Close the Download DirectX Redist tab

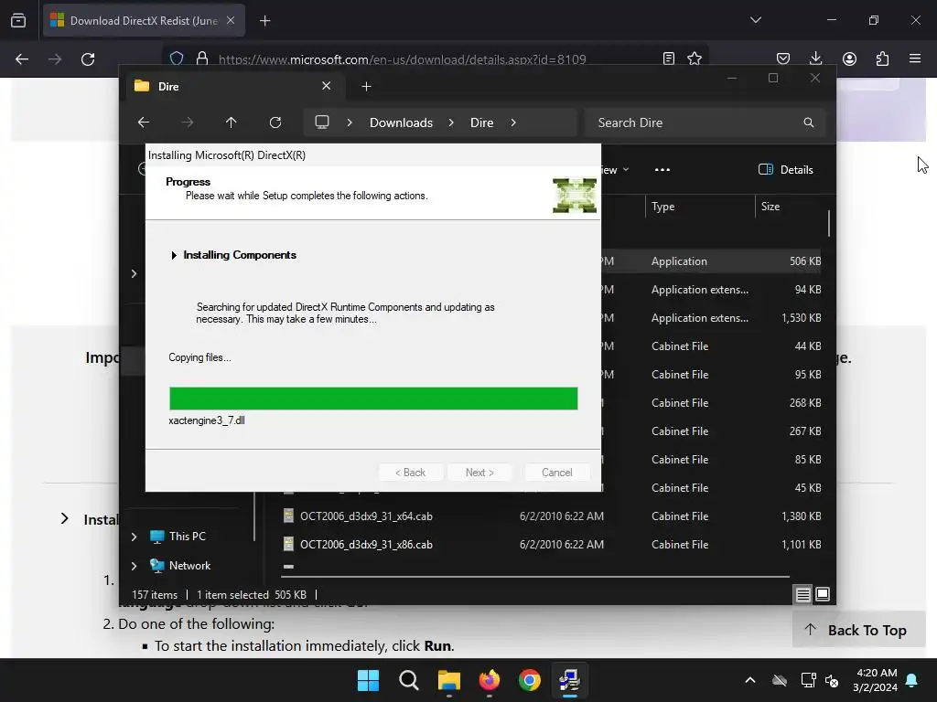pos(231,20)
